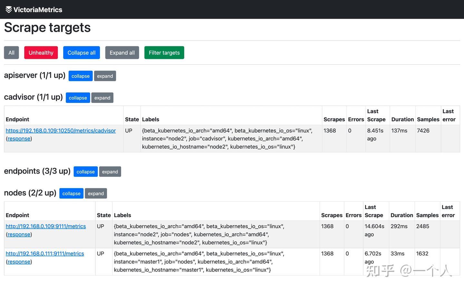The width and height of the screenshot is (464, 289).
Task: Click the Expand all button
Action: click(122, 53)
